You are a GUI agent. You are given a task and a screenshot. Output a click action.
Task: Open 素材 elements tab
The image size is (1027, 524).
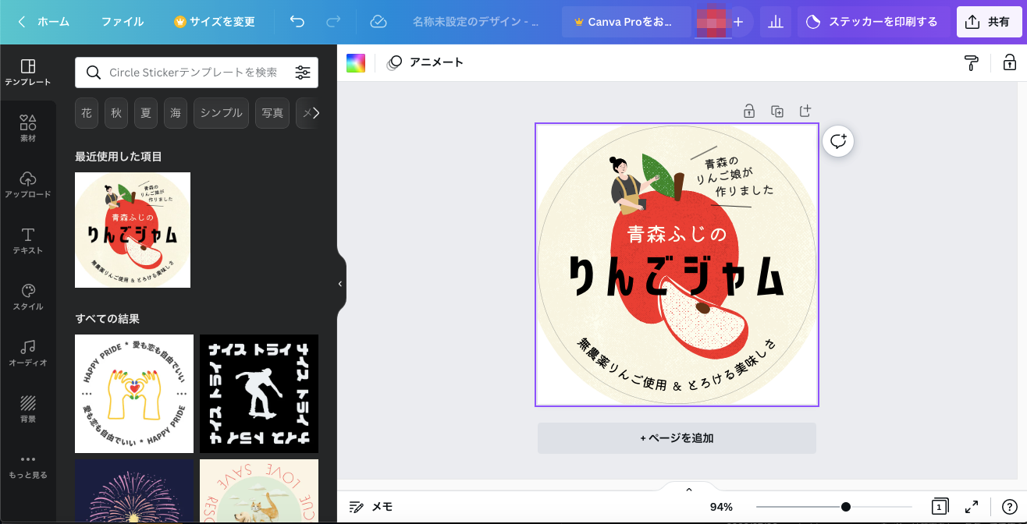click(28, 129)
